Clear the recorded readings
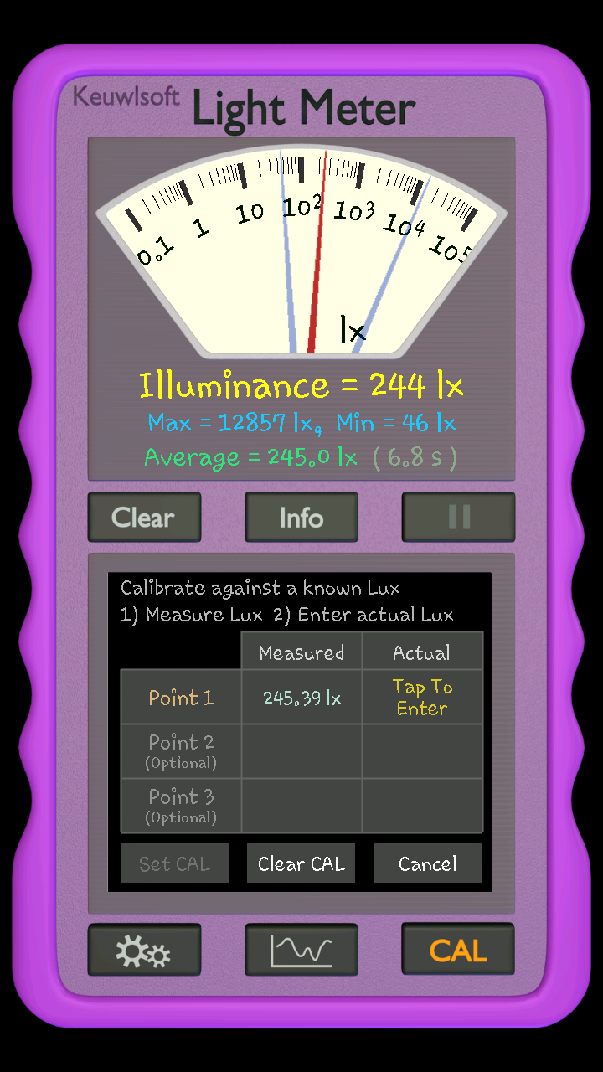 coord(144,517)
